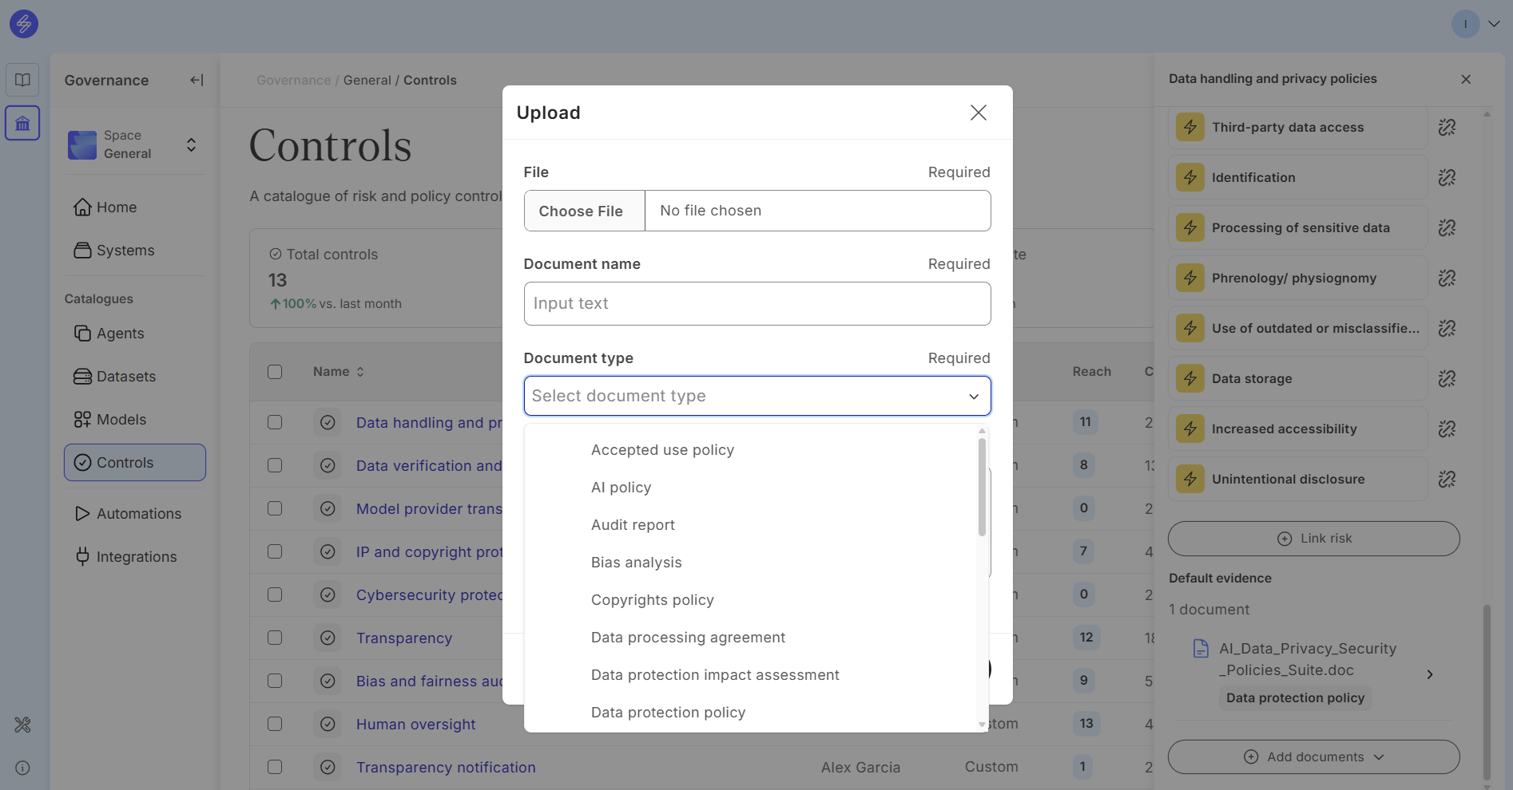Image resolution: width=1513 pixels, height=790 pixels.
Task: Check the Transparency notification row checkbox
Action: tap(275, 767)
